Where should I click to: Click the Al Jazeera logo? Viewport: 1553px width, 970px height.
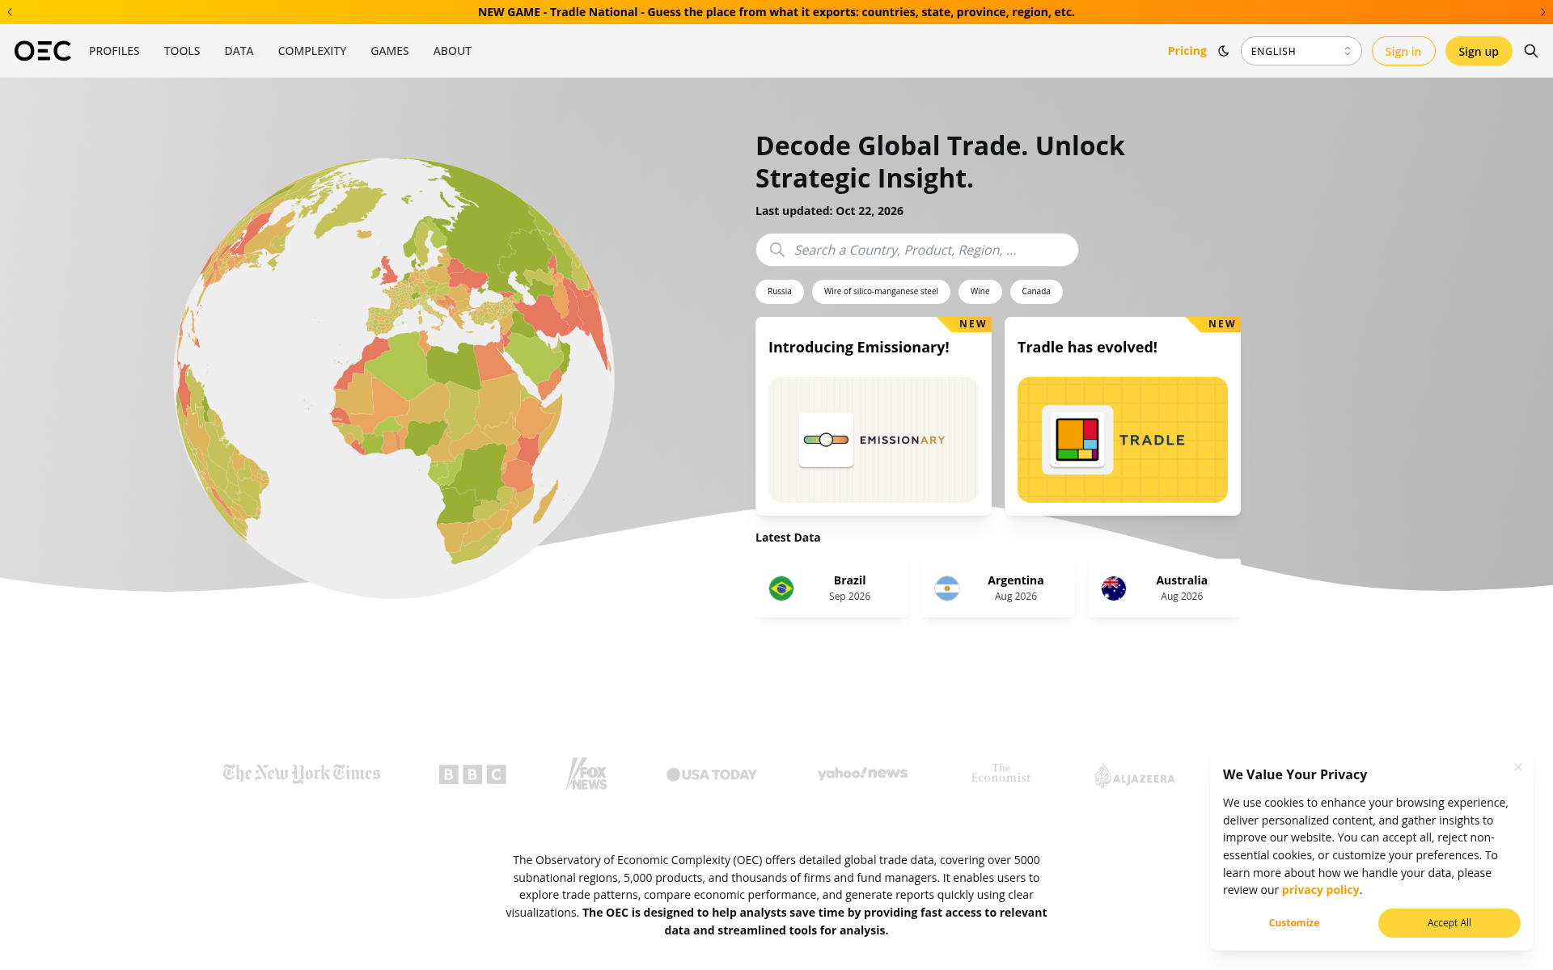tap(1135, 774)
